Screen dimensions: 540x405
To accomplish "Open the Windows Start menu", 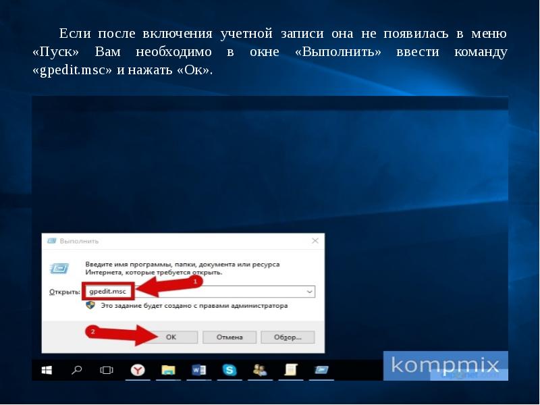I will click(x=47, y=370).
